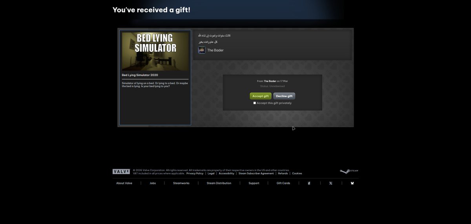Open the Cookies footer link
The height and width of the screenshot is (224, 471).
[297, 173]
